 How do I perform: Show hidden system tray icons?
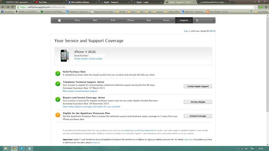coord(238,149)
